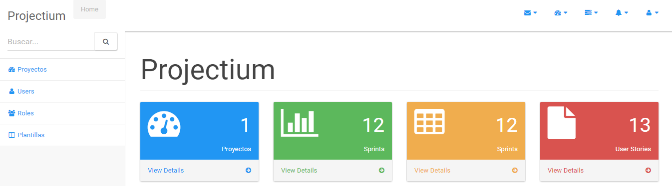The width and height of the screenshot is (672, 186).
Task: Click the number 12 on orange Sprints card
Action: click(506, 125)
